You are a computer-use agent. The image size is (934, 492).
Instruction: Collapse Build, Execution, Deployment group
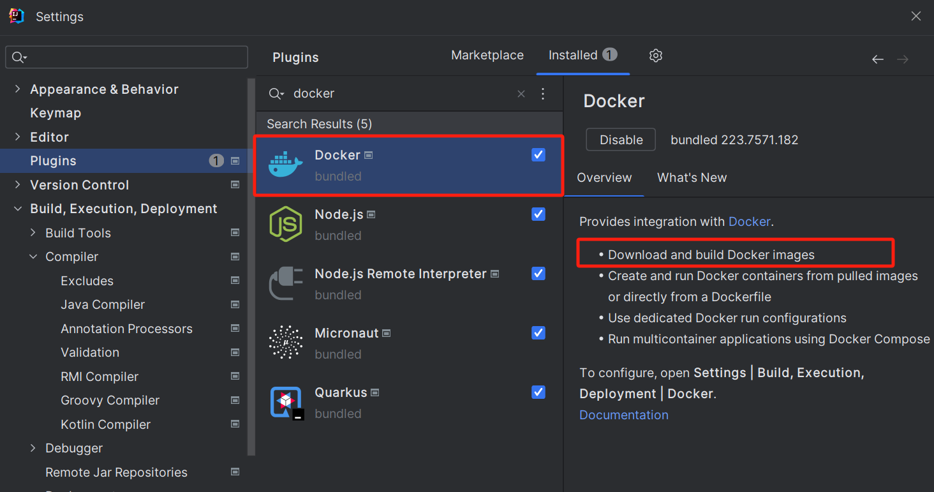17,209
